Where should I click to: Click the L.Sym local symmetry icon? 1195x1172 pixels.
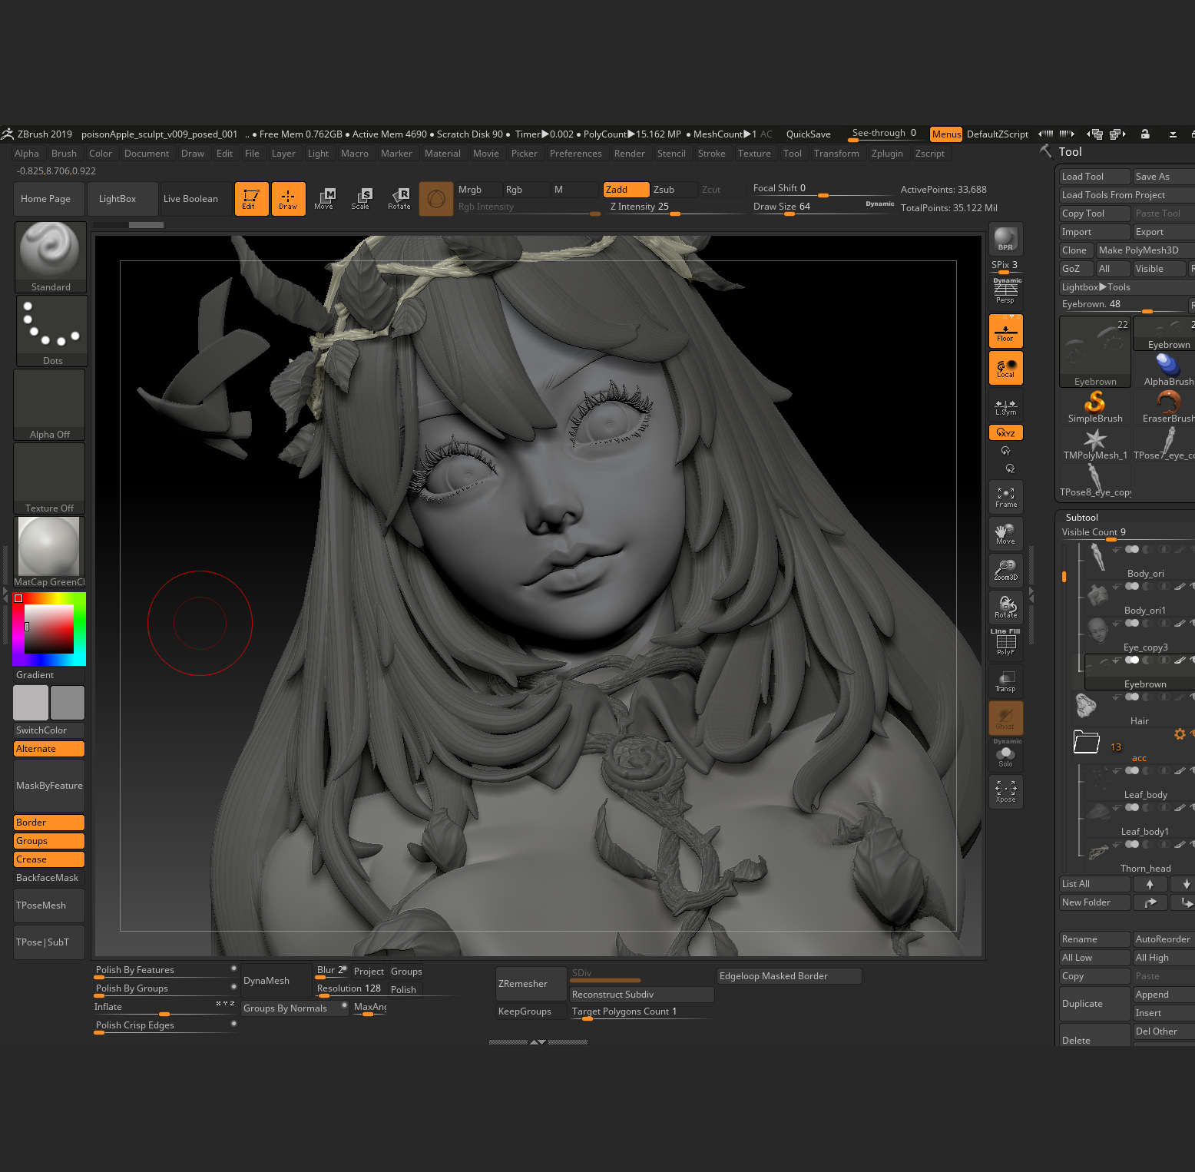coord(1005,407)
